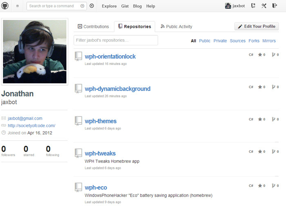Click 'Last updated 9 days ago' text
Screen dimensions: 286x208
(x=103, y=202)
